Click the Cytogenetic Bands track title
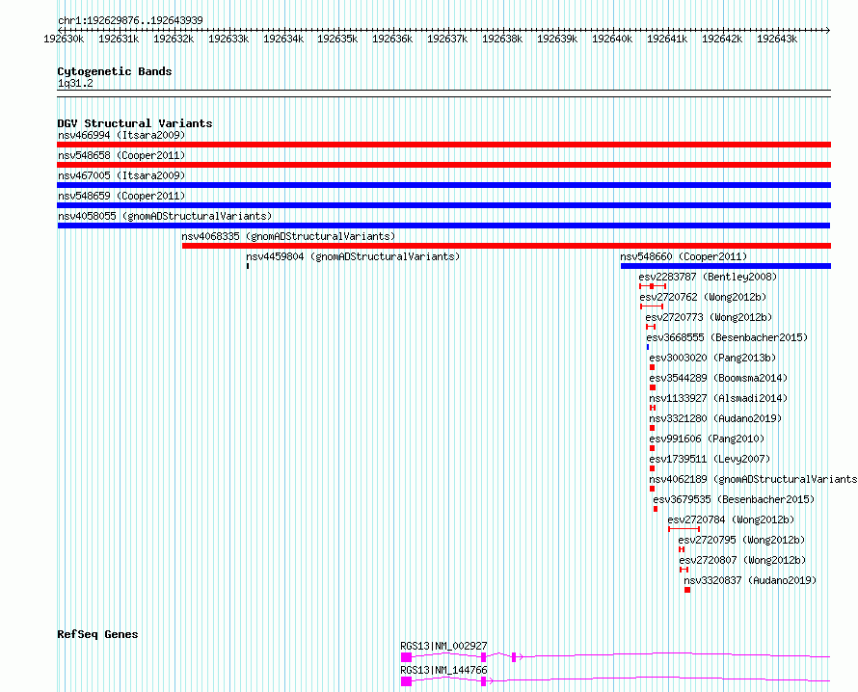858x692 pixels. click(115, 71)
